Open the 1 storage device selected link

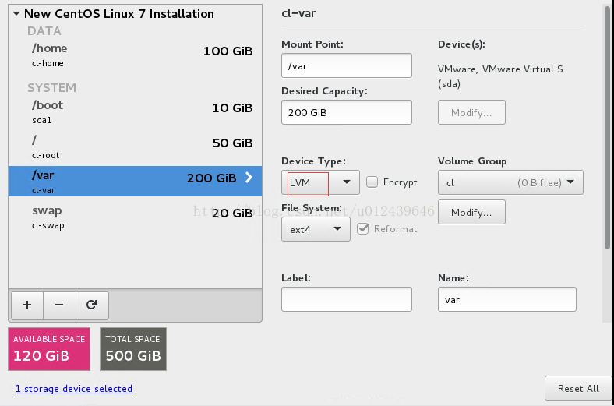(x=73, y=389)
